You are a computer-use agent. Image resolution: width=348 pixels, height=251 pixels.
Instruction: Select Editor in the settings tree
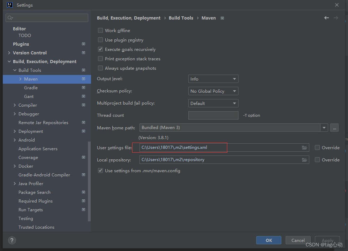(x=19, y=29)
